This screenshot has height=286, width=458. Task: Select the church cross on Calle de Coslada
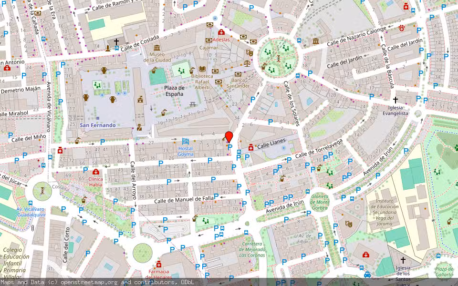pos(116,42)
